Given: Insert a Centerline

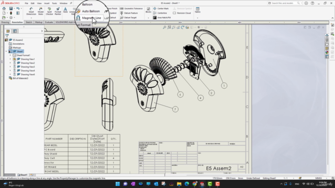Looking at the screenshot, I should 160,13.
